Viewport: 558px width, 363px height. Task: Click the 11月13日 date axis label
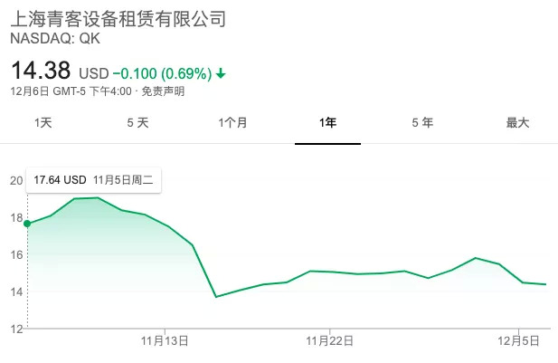click(x=165, y=341)
